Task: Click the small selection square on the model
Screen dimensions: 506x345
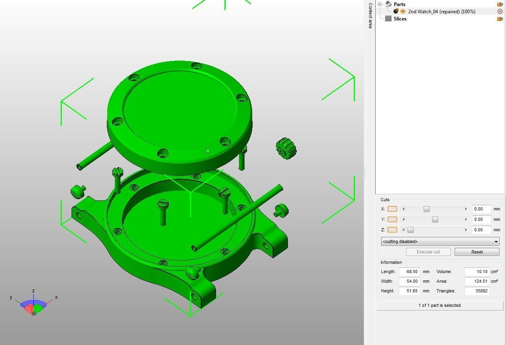Action: [x=208, y=151]
